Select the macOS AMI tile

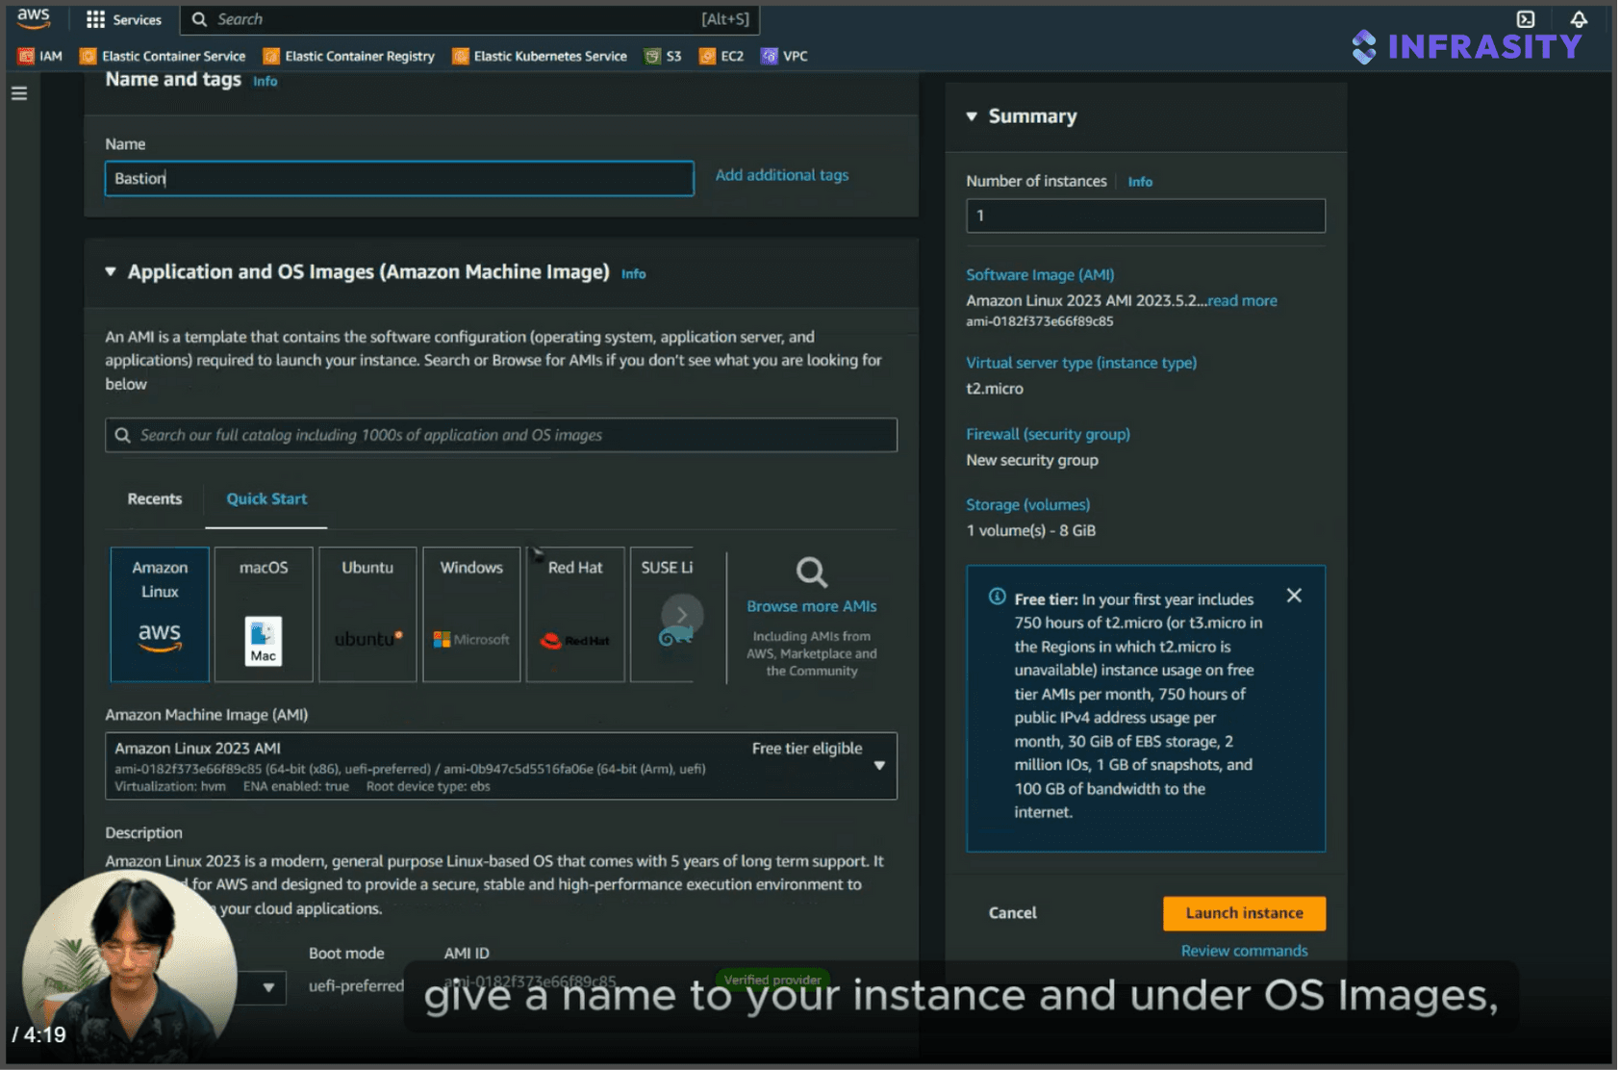[x=264, y=614]
